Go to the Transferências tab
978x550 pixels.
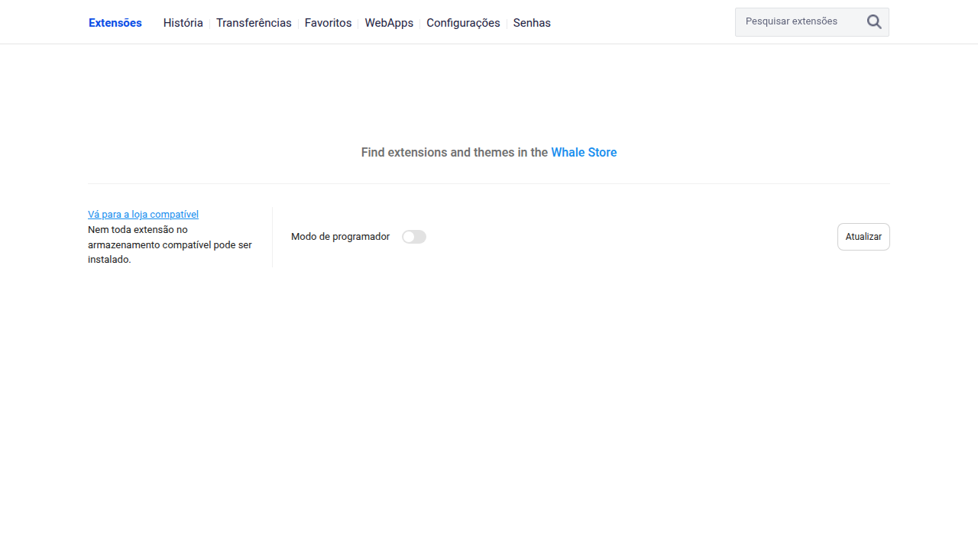[254, 23]
